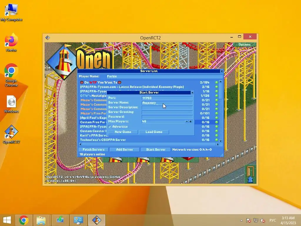Screen dimensions: 301x226
Task: Click the 2/16 player count
Action: (205, 87)
